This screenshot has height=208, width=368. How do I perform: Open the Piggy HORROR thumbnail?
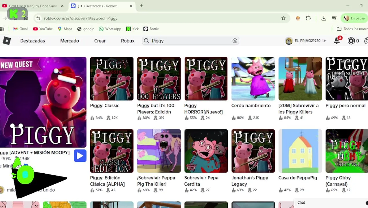point(206,79)
